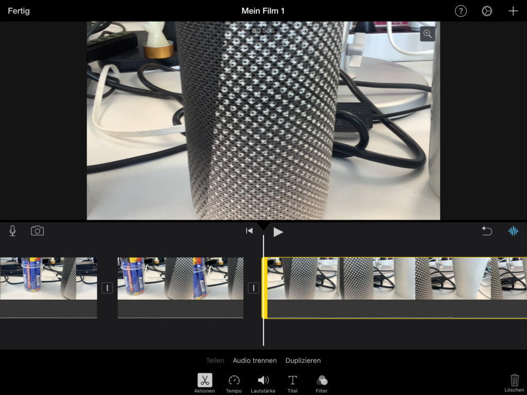Click Duplizieren to duplicate the clip
This screenshot has height=395, width=527.
[x=303, y=361]
